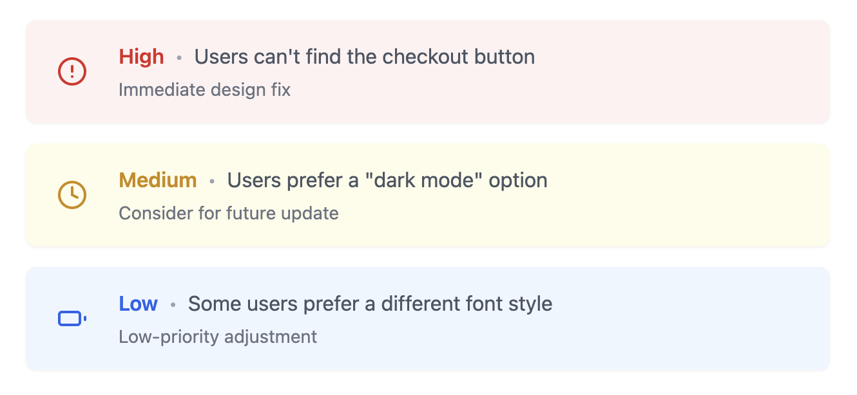Select the different font style feedback title
857x395 pixels.
pos(370,304)
